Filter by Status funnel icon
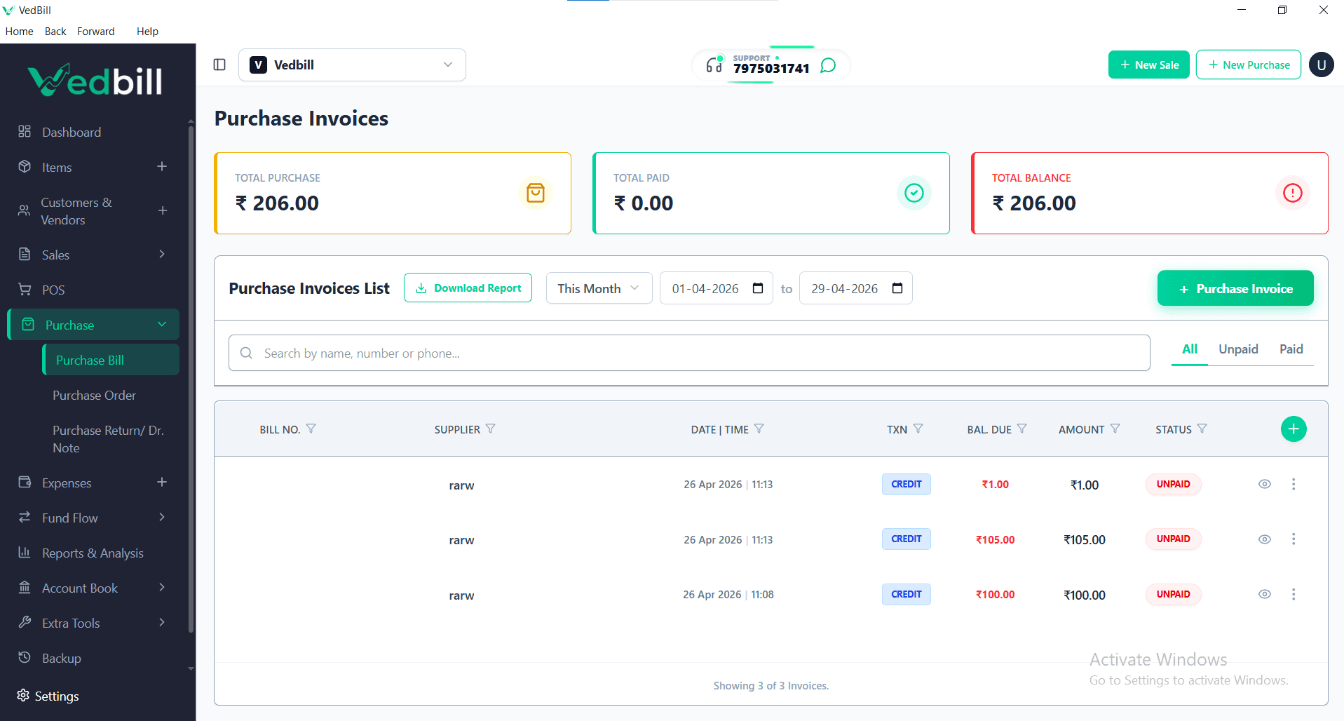The image size is (1344, 721). pos(1202,429)
